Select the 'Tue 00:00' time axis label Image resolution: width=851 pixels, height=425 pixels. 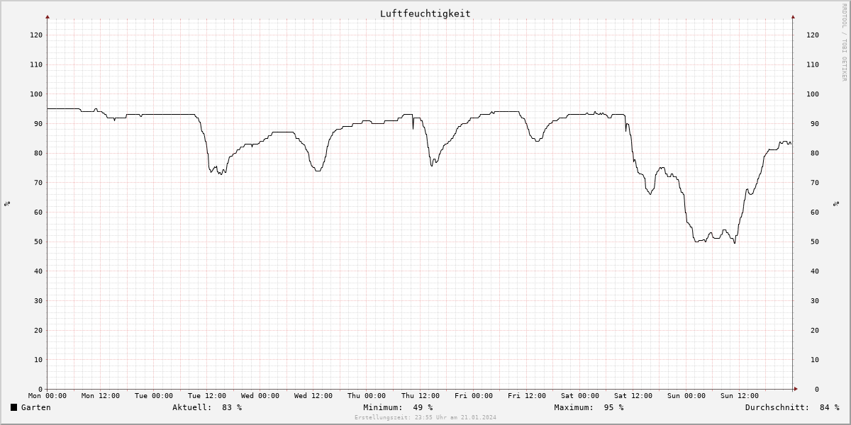click(154, 396)
